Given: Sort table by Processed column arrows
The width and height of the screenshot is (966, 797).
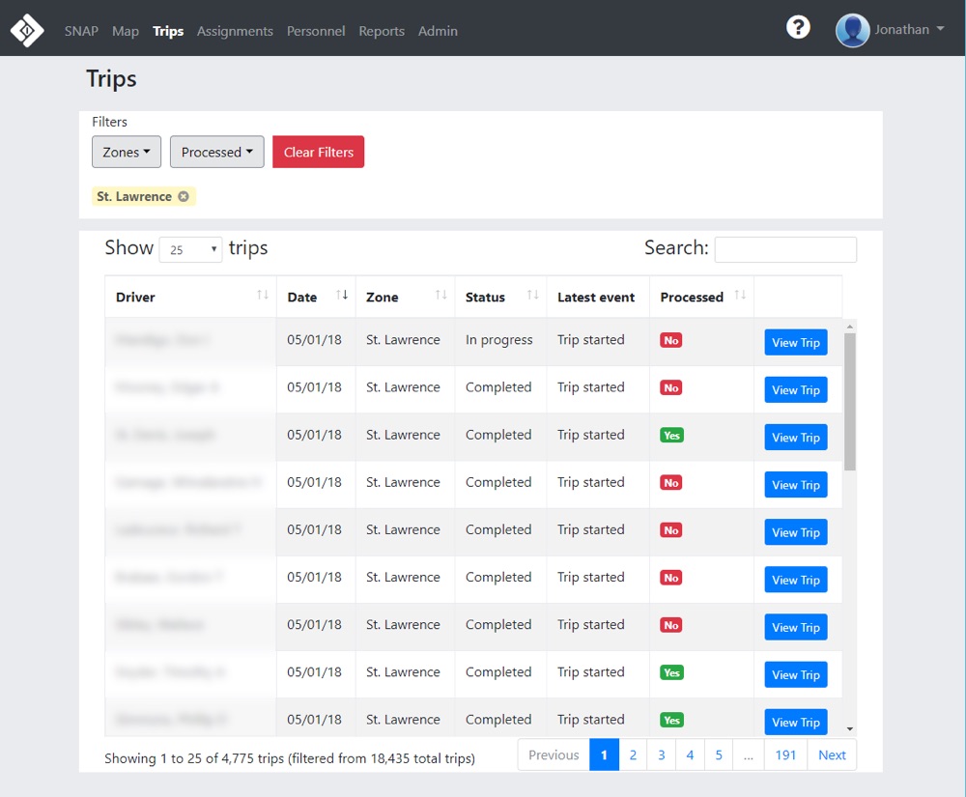Looking at the screenshot, I should coord(740,296).
